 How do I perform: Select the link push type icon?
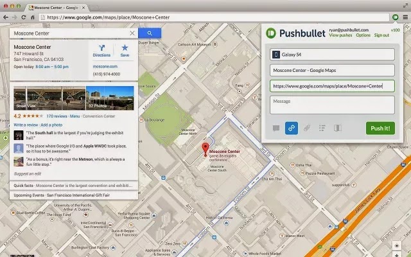(292, 128)
